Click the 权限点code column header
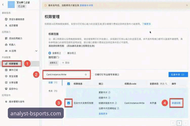 130,84
